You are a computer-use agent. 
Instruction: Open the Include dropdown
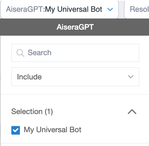[x=75, y=77]
